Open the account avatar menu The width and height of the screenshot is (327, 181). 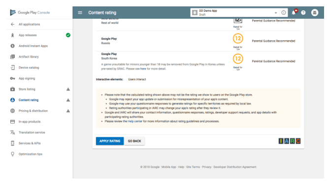[315, 13]
